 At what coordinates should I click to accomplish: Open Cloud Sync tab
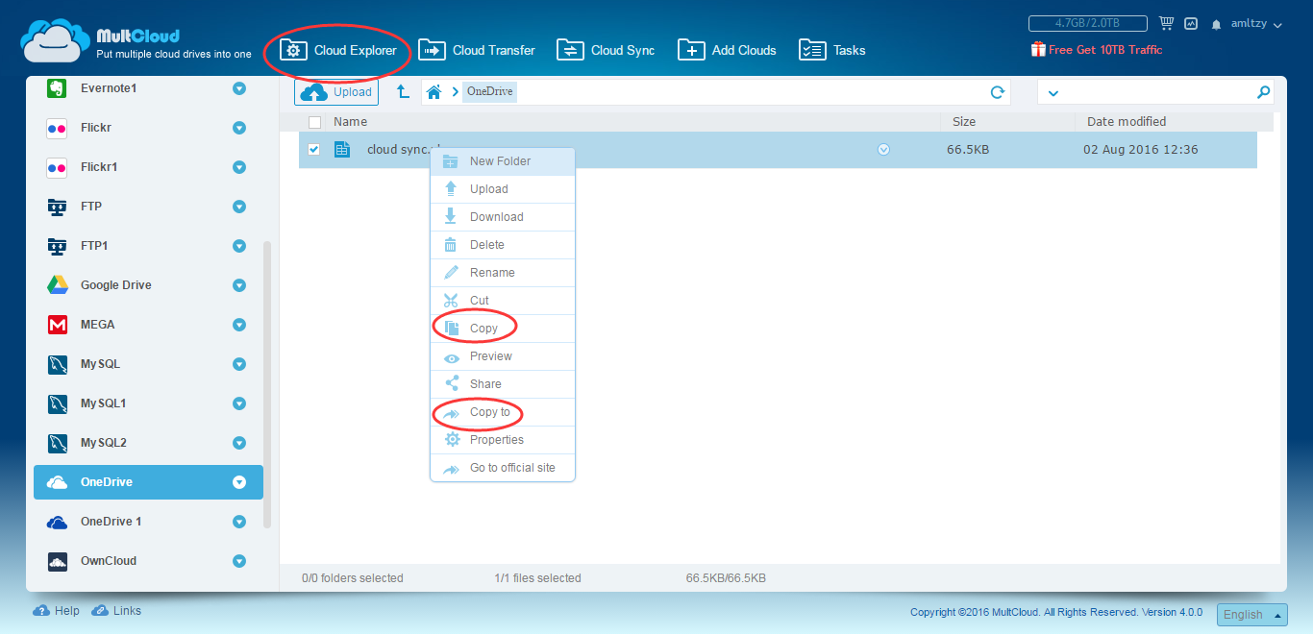click(606, 50)
